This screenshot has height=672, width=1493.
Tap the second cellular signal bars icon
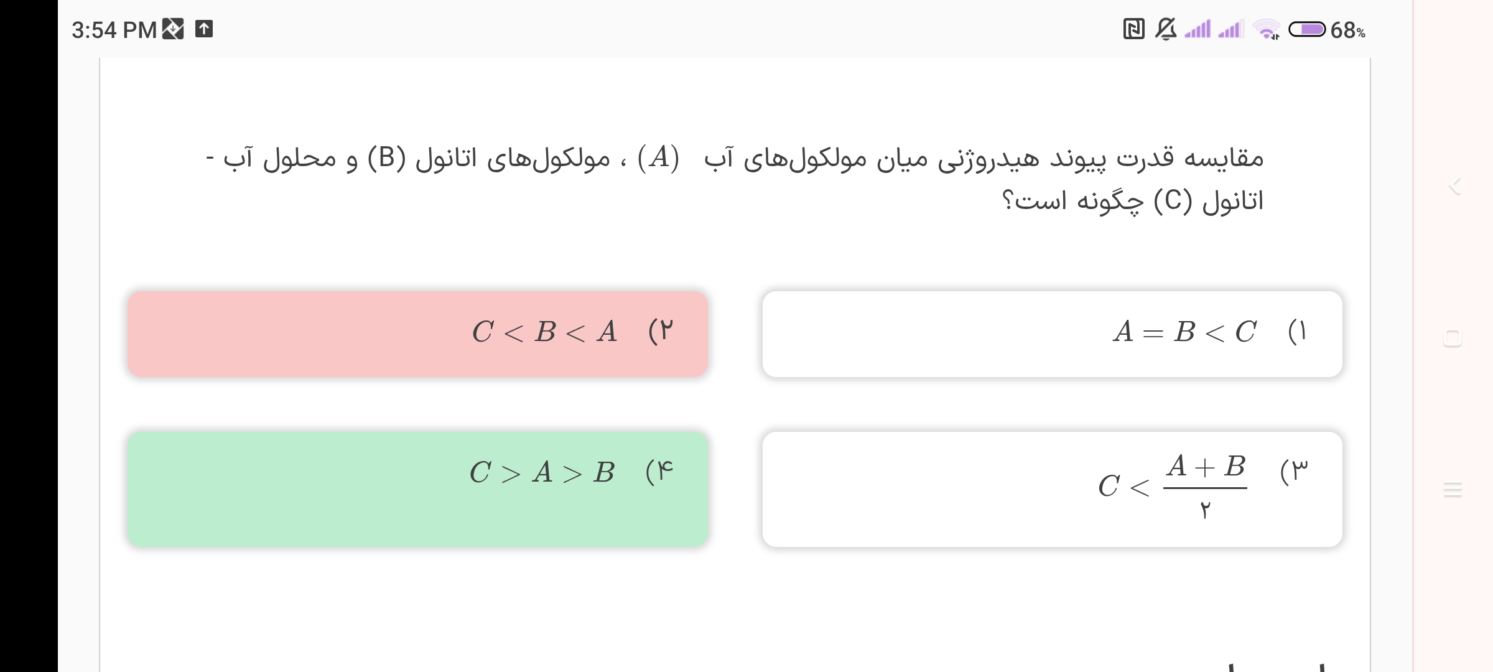click(x=1230, y=29)
